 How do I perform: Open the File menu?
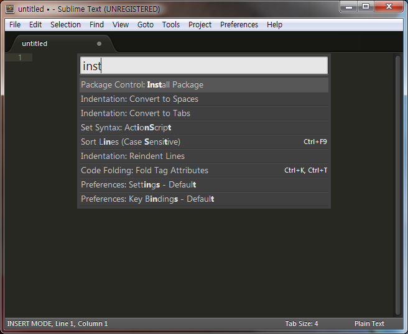(15, 25)
